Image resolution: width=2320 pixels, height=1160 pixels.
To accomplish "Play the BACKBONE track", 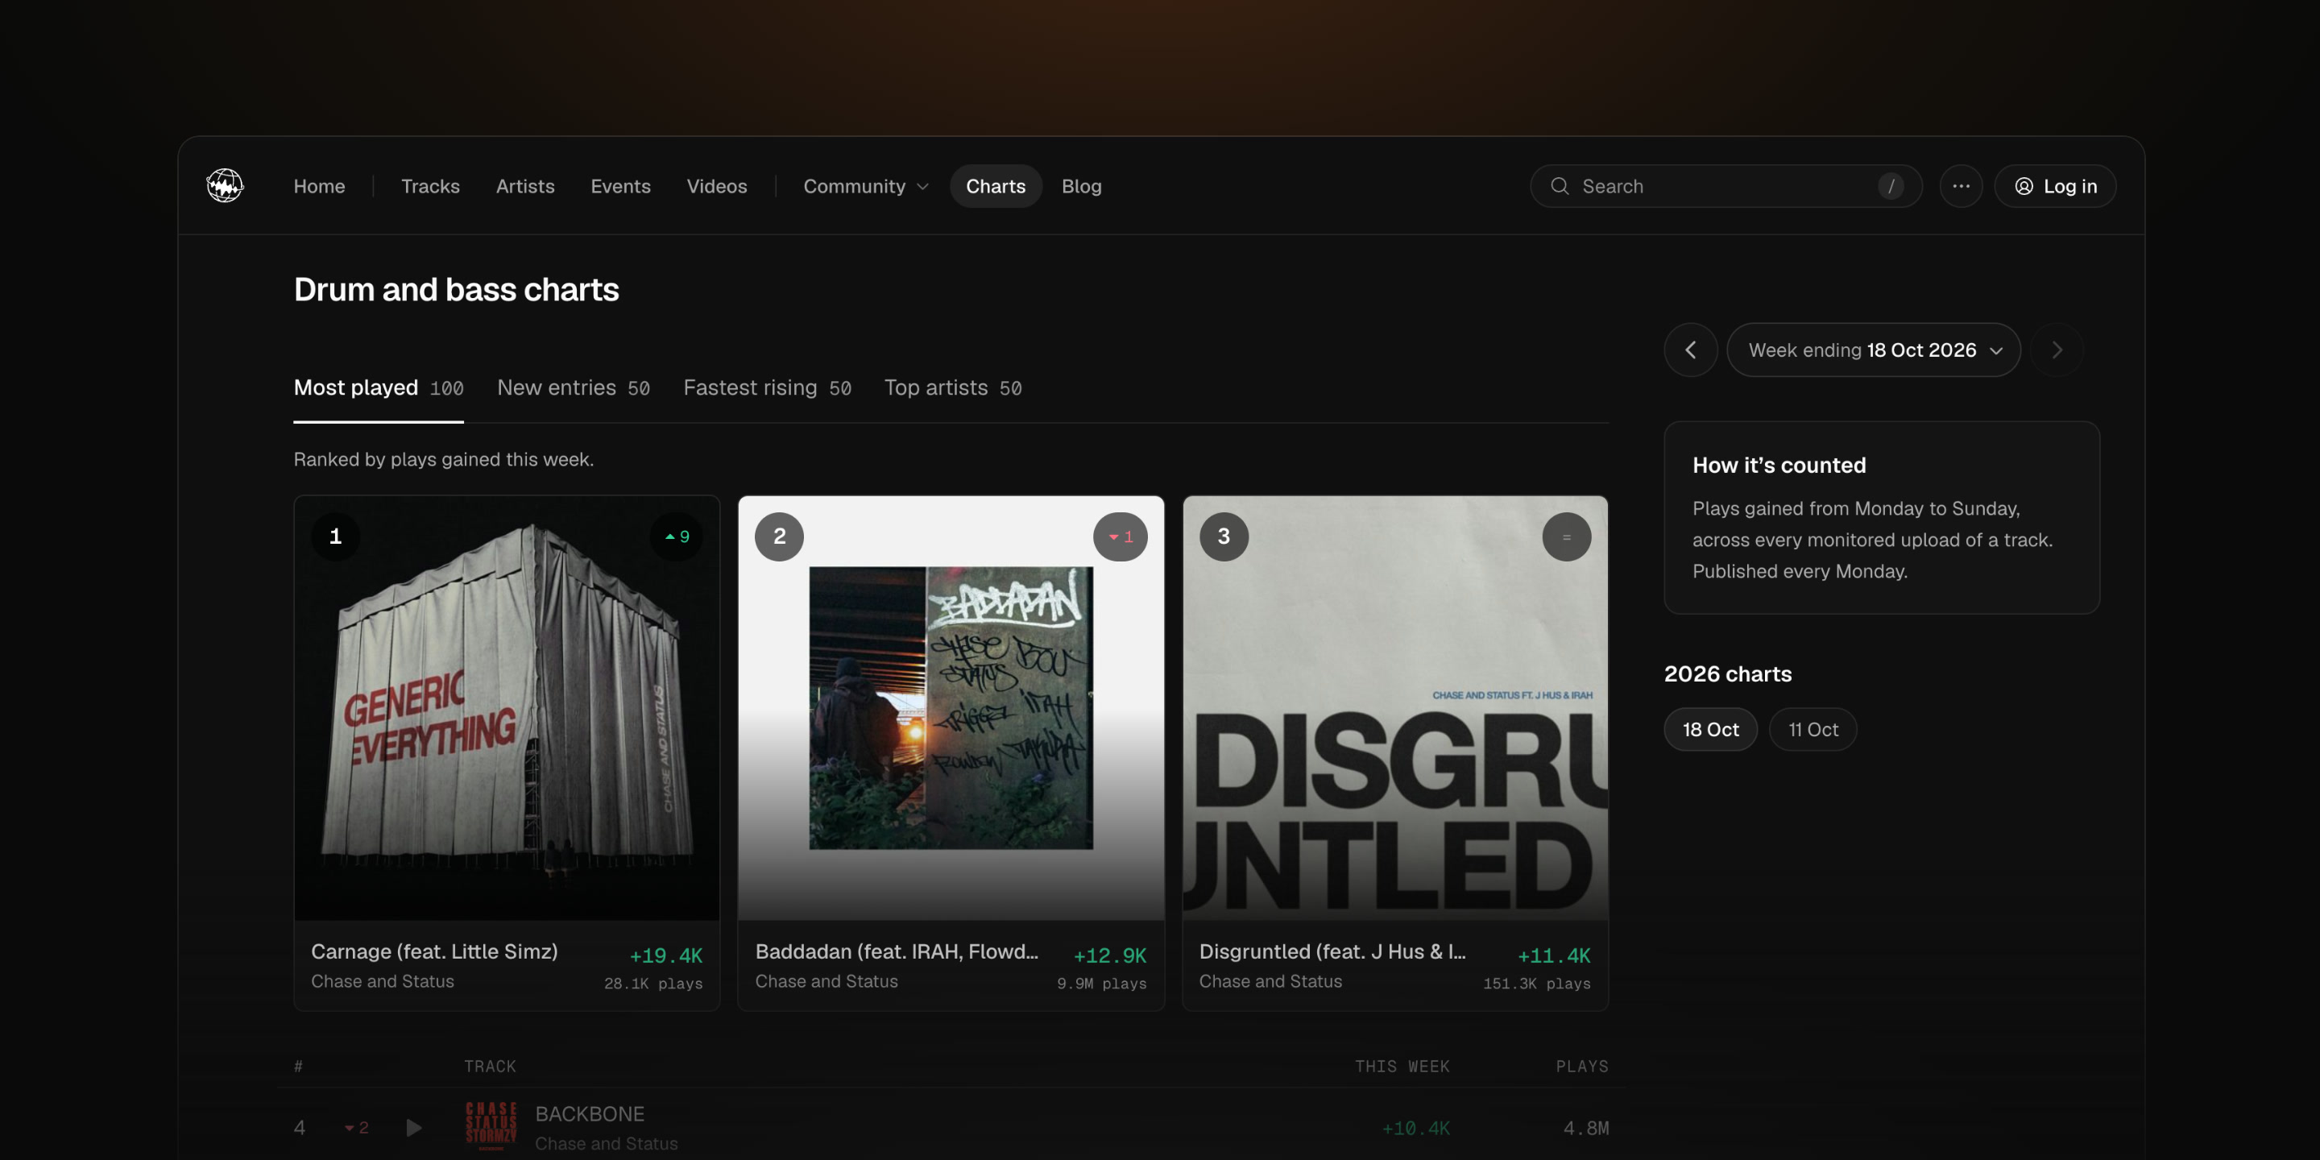I will (413, 1128).
